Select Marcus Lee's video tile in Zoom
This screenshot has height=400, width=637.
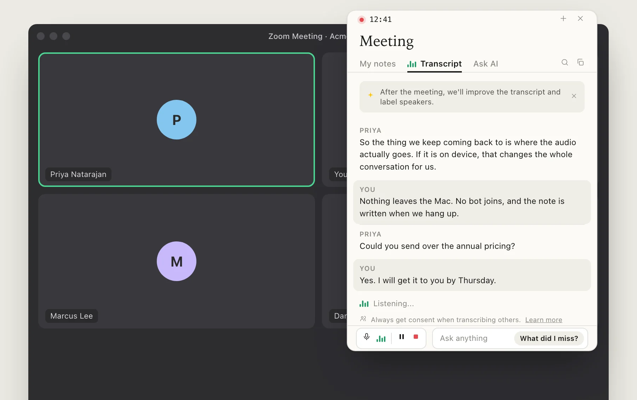177,261
